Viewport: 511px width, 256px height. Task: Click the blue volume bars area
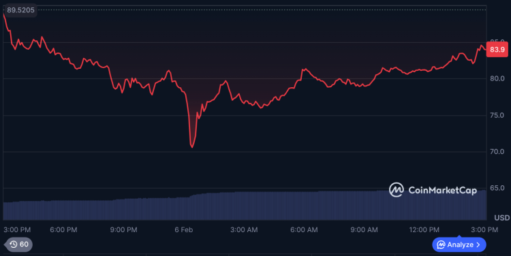click(245, 205)
